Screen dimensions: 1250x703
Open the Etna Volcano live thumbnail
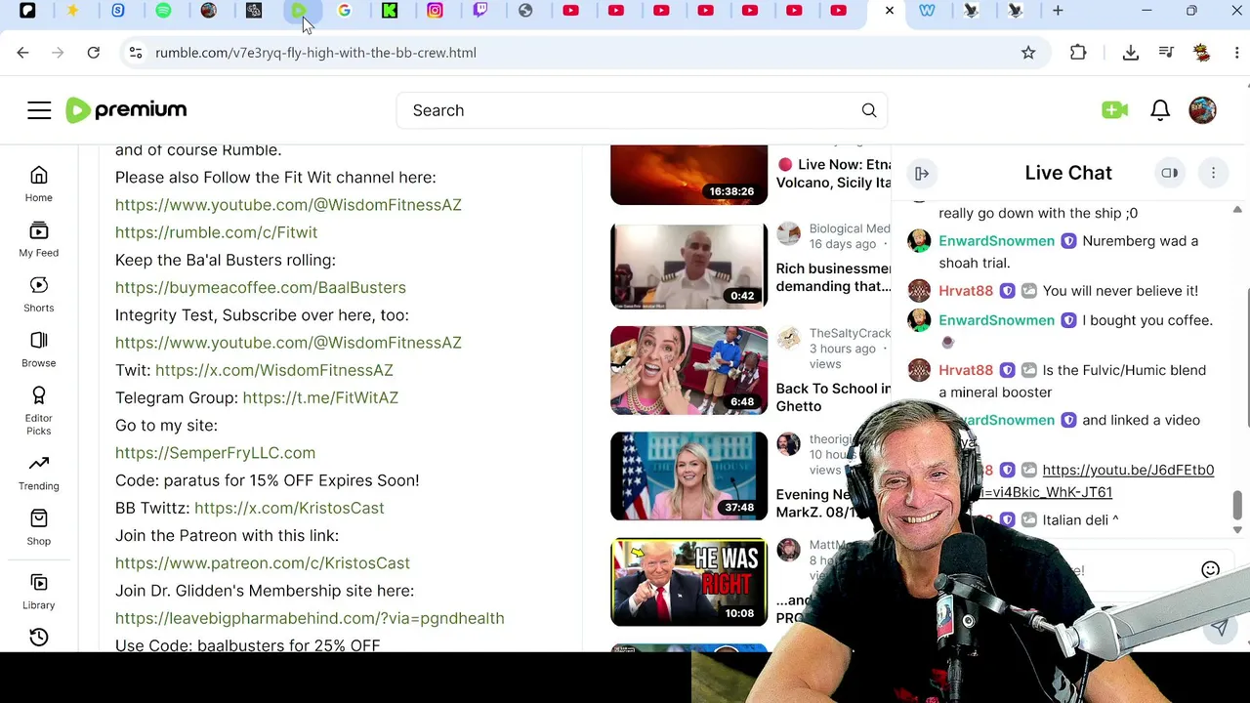tap(688, 175)
